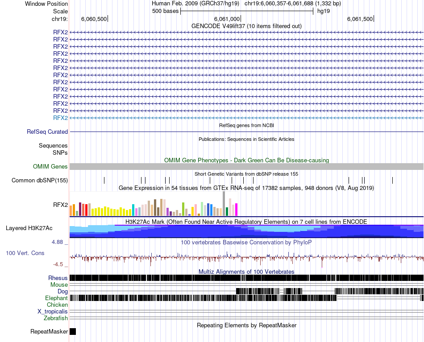
Task: Click the OMIM Genes side label
Action: click(50, 166)
